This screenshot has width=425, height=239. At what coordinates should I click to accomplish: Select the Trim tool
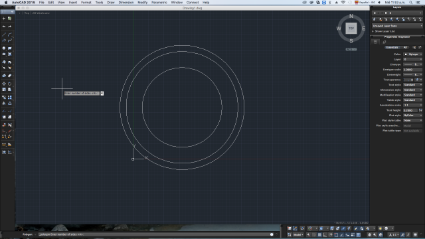pyautogui.click(x=4, y=111)
